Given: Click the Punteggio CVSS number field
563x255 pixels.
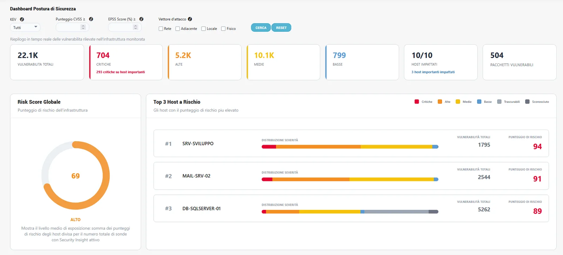Looking at the screenshot, I should point(72,27).
